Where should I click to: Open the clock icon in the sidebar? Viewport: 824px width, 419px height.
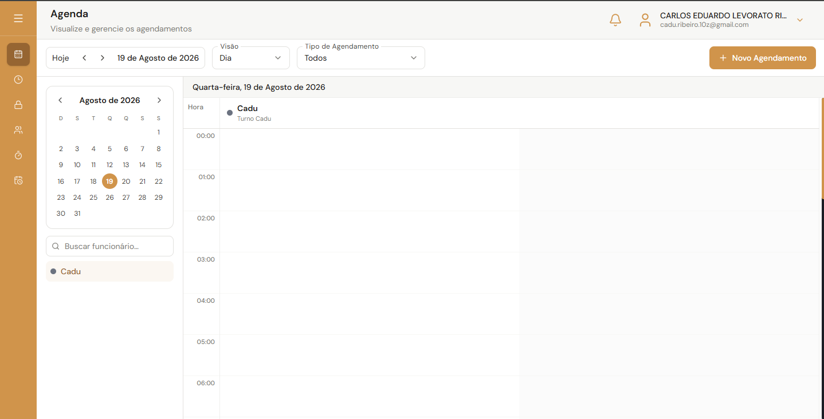(18, 80)
